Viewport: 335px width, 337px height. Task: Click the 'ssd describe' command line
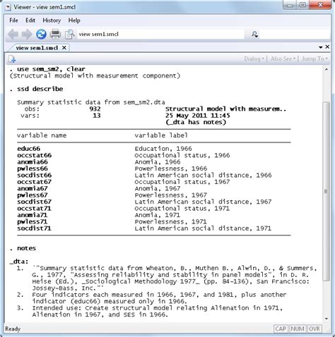tap(40, 89)
